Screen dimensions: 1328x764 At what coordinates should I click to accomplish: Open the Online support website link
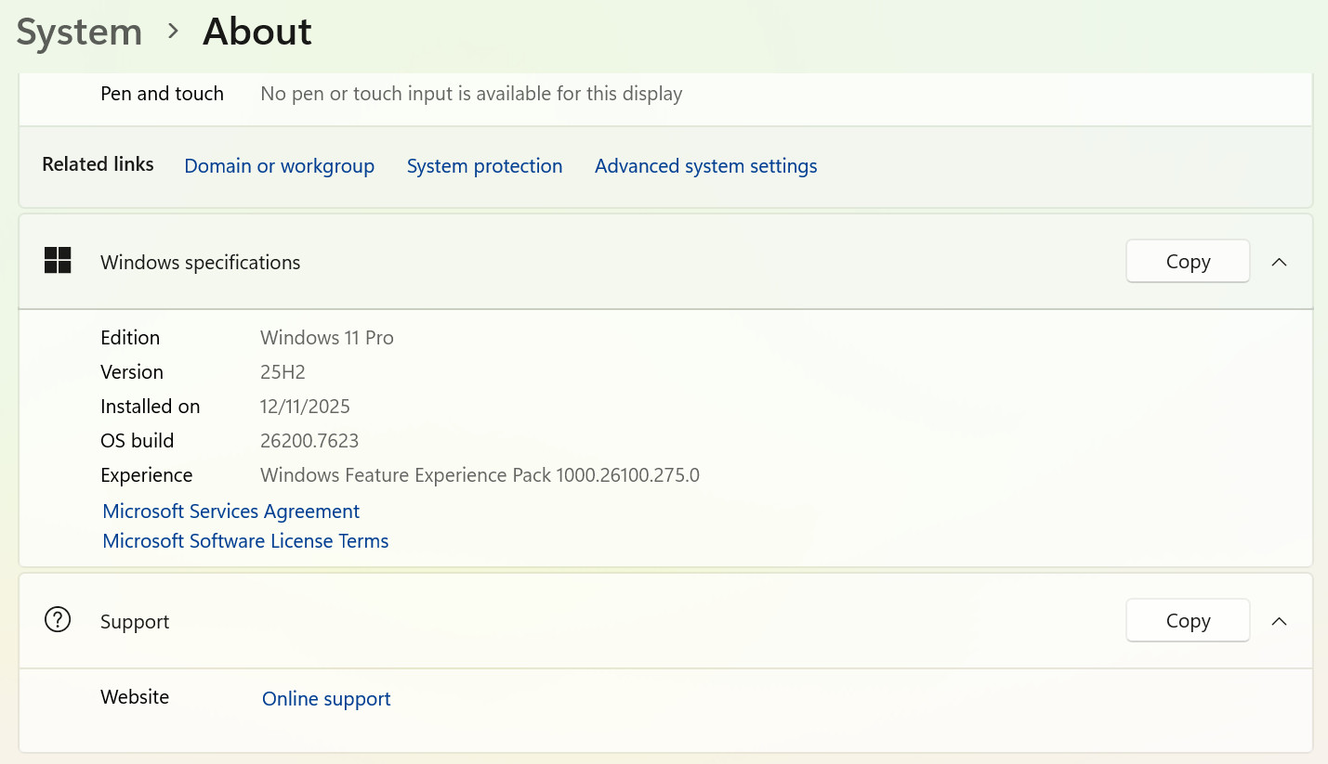click(x=326, y=699)
